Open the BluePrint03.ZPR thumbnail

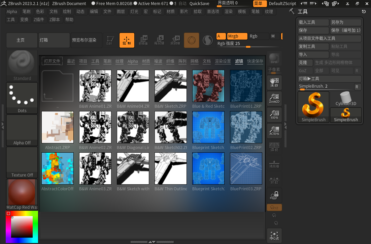(246, 168)
